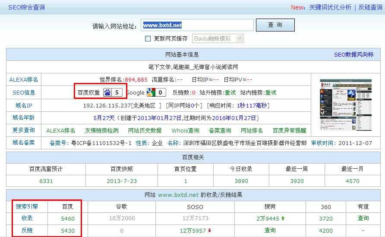
Task: Click the ALEXA排名 row label
Action: [x=24, y=79]
